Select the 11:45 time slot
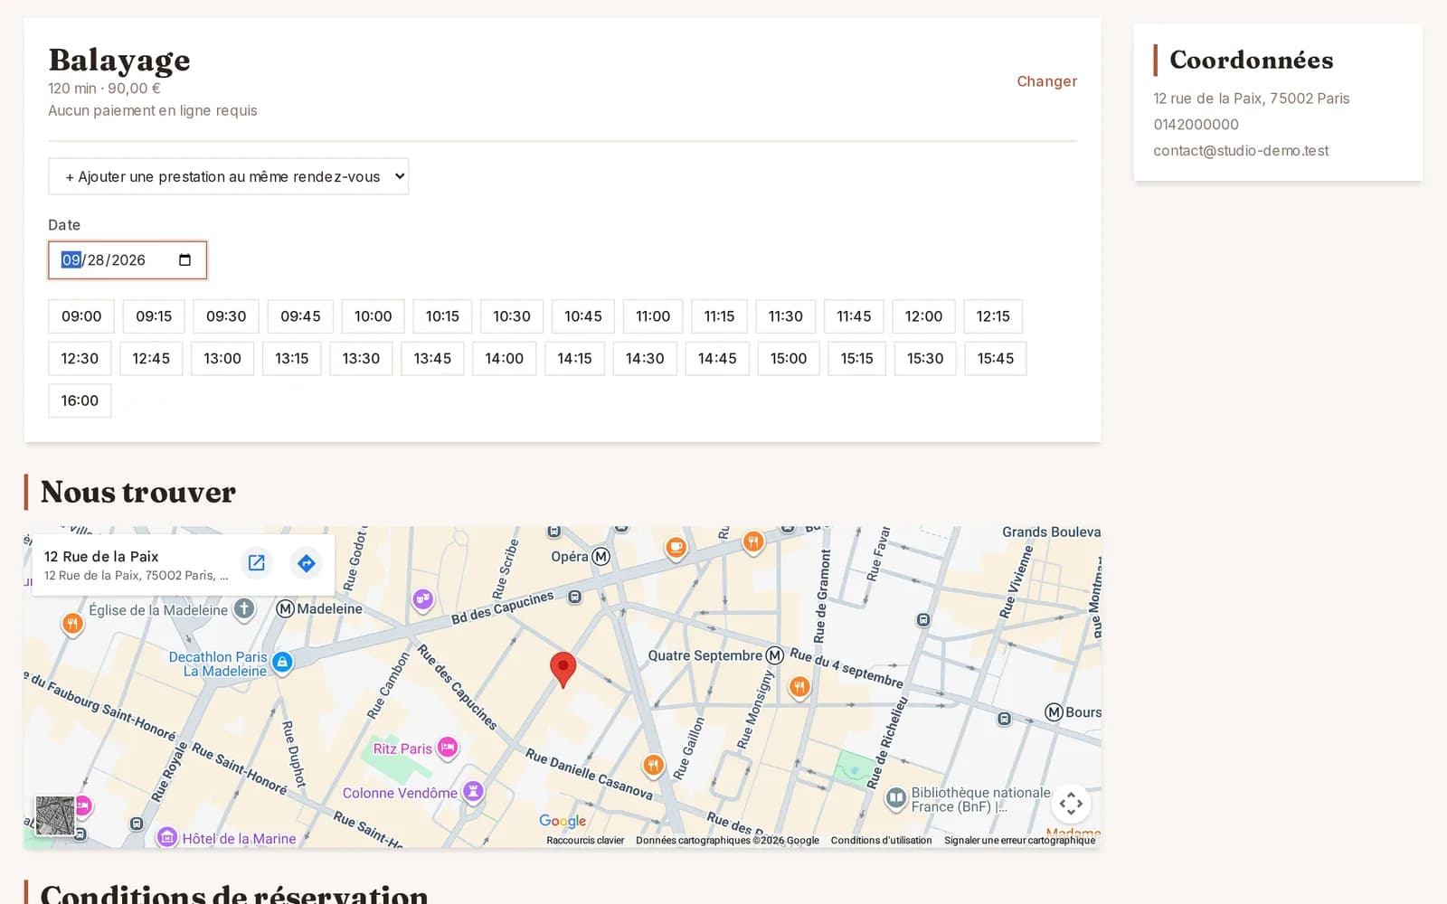 (x=854, y=316)
